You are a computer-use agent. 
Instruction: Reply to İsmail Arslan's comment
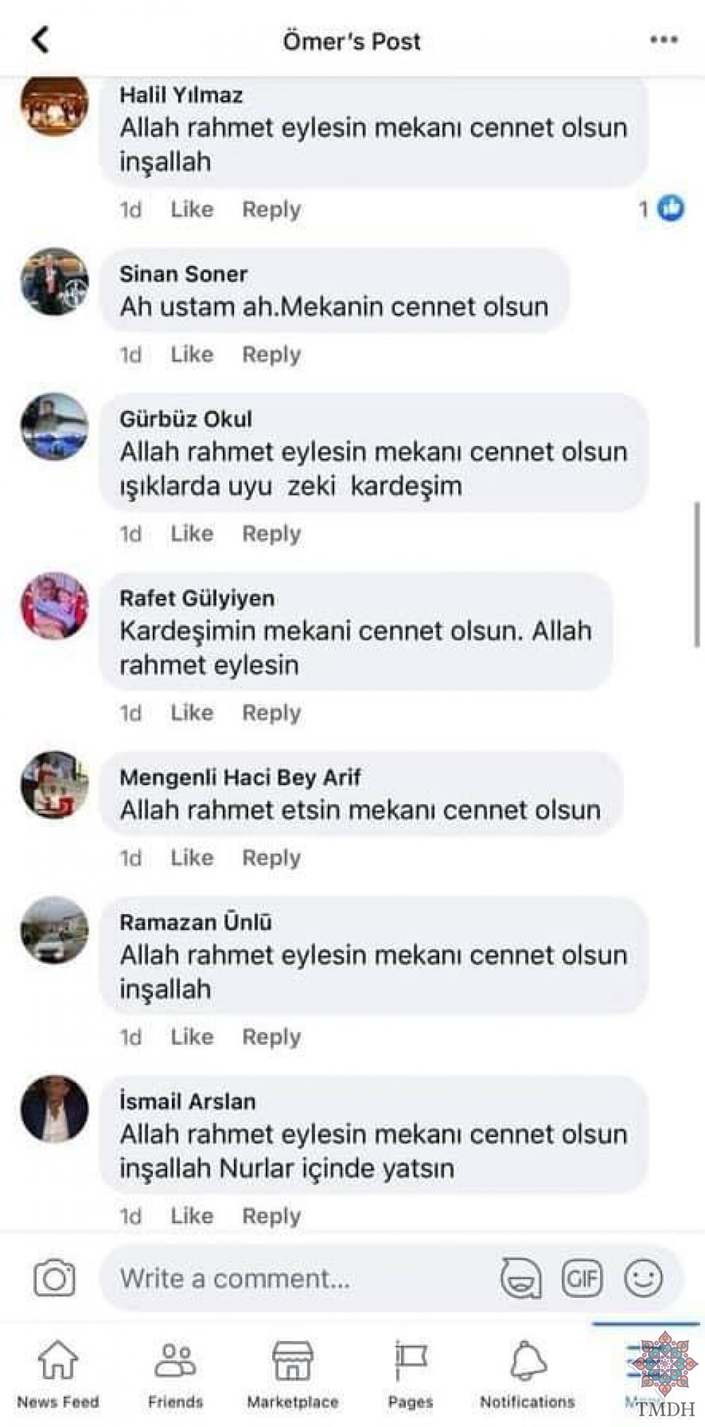click(271, 1216)
